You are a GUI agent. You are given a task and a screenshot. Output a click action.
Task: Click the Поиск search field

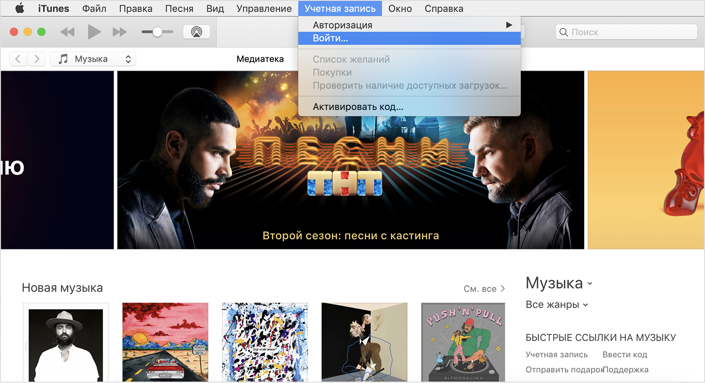click(x=626, y=32)
